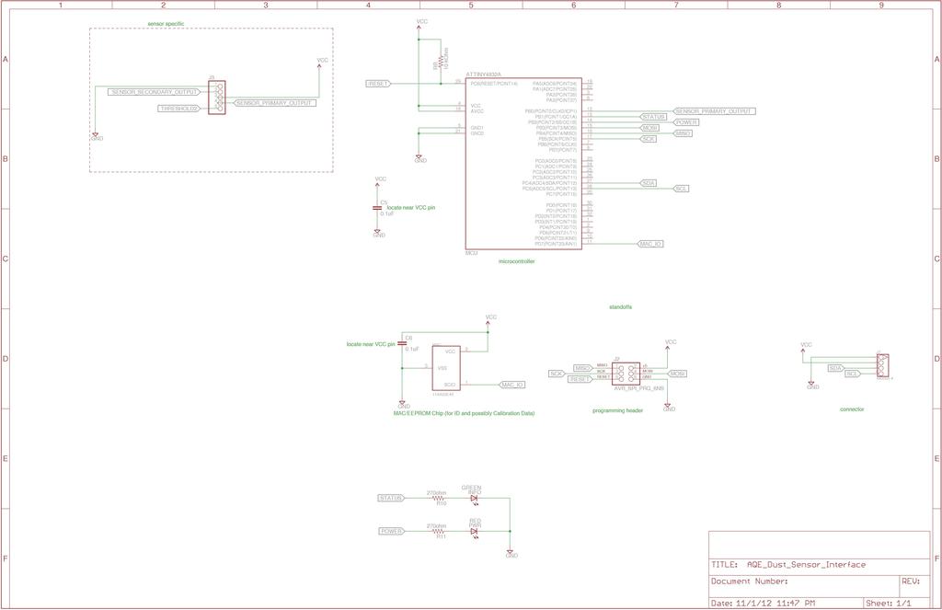Click the STATUS label at the microcontroller
Image resolution: width=942 pixels, height=610 pixels.
coord(653,117)
